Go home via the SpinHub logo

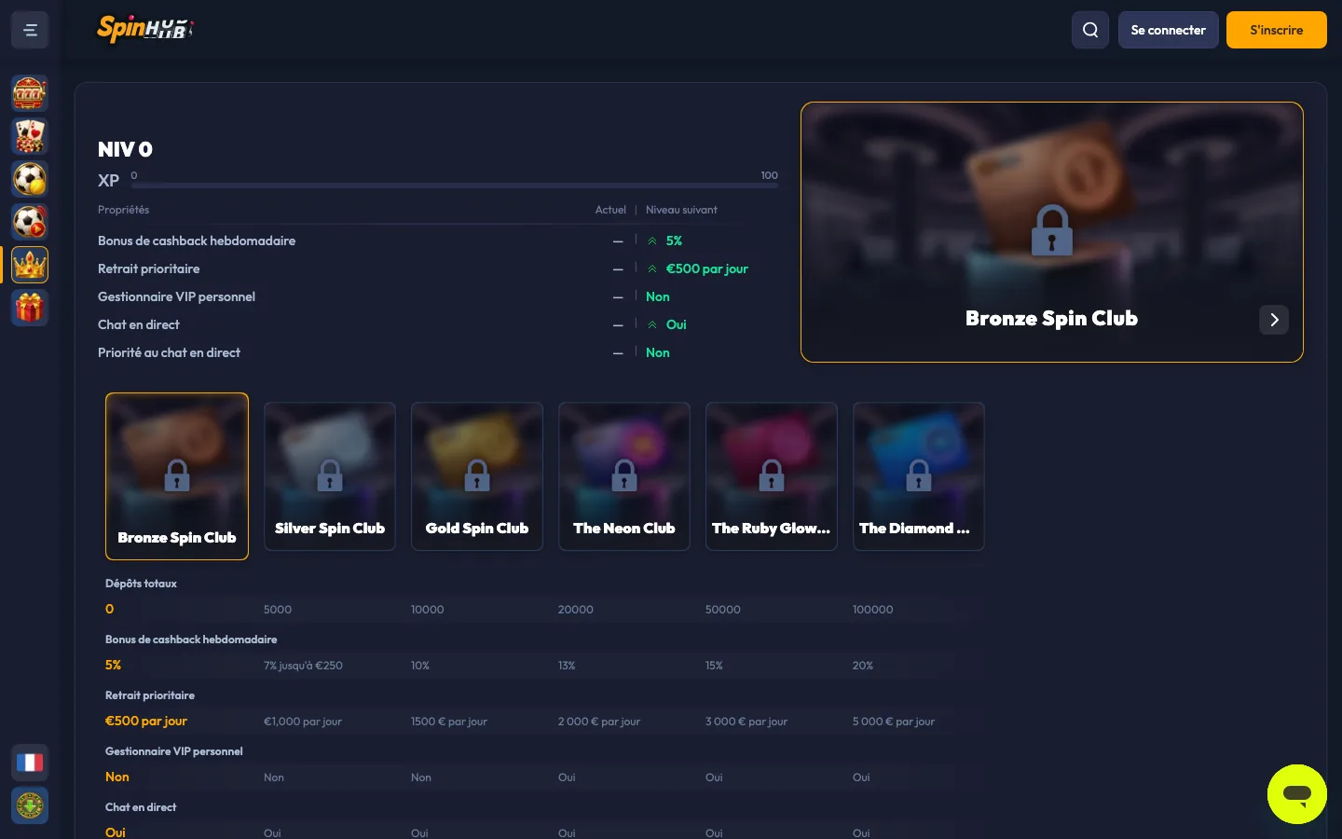pyautogui.click(x=145, y=29)
